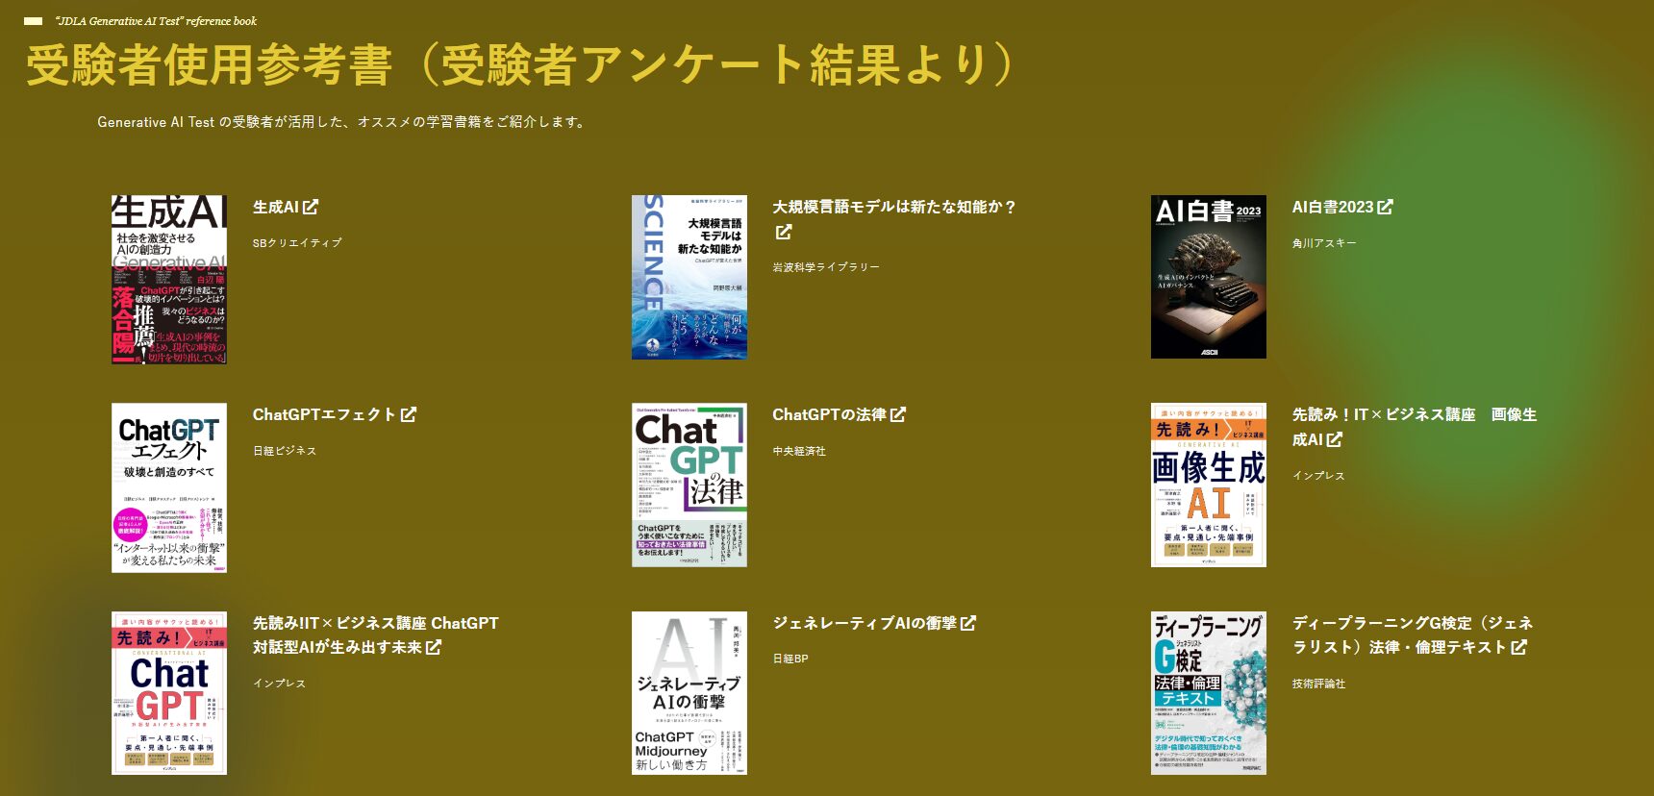Open the ジェネレーティブAIの衝撃 book cover
The height and width of the screenshot is (796, 1654).
click(689, 693)
